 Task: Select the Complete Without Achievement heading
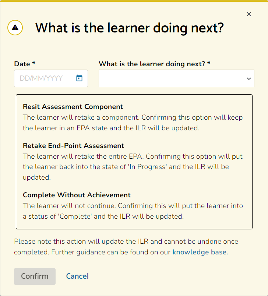point(77,195)
